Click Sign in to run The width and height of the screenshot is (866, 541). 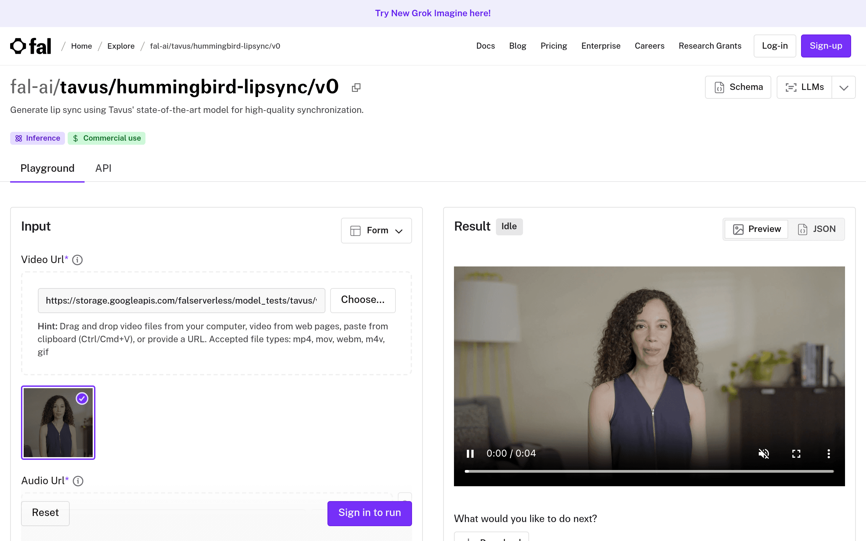point(369,513)
